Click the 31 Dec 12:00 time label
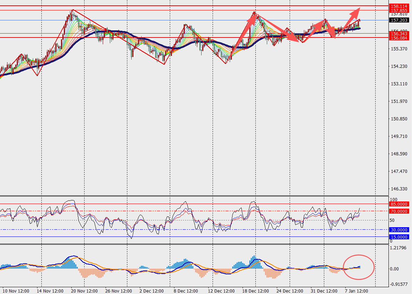 coord(323,291)
